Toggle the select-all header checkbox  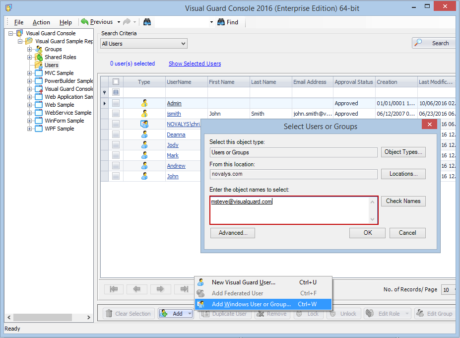(x=116, y=82)
